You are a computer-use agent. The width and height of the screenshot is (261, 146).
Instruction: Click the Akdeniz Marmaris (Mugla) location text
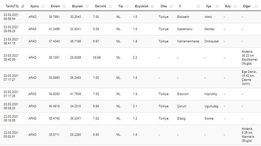248,134
